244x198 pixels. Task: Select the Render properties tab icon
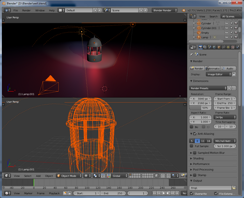click(x=200, y=47)
